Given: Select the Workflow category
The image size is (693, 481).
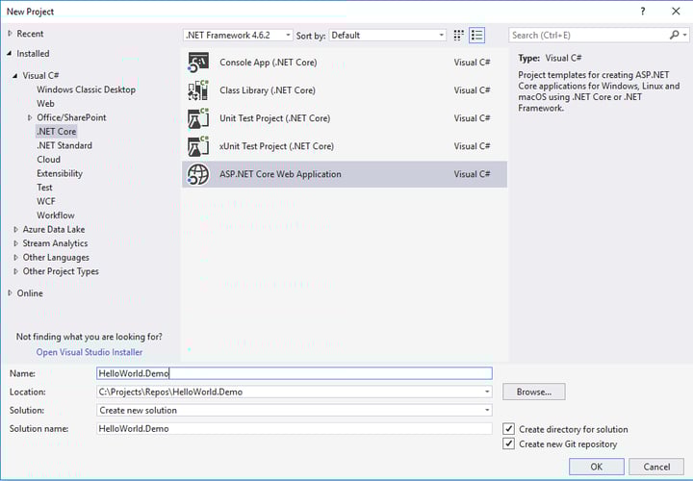Looking at the screenshot, I should click(x=56, y=215).
